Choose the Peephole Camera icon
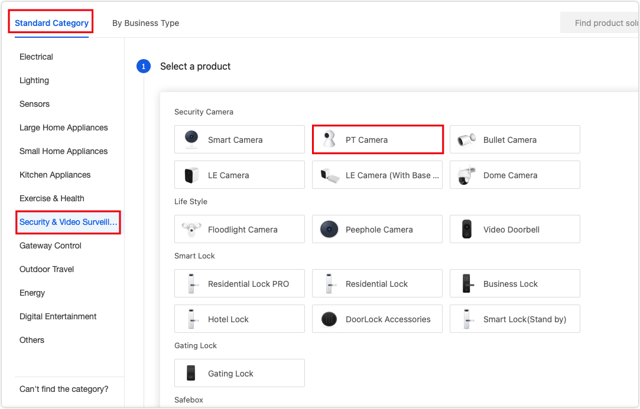 click(328, 229)
